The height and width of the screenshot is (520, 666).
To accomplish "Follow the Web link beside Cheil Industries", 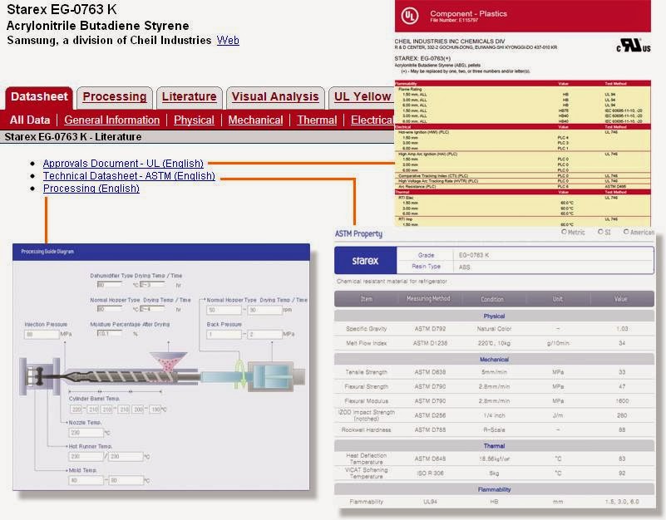I will [228, 41].
